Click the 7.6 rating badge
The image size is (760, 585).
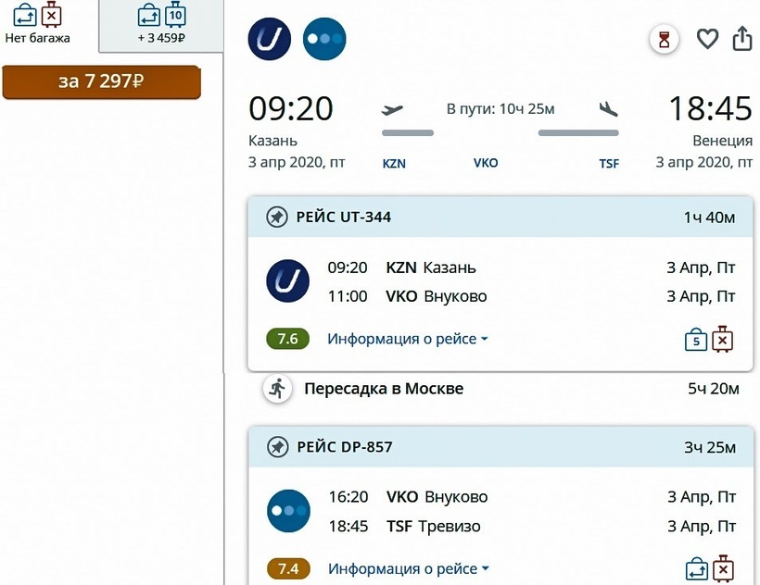tap(287, 339)
